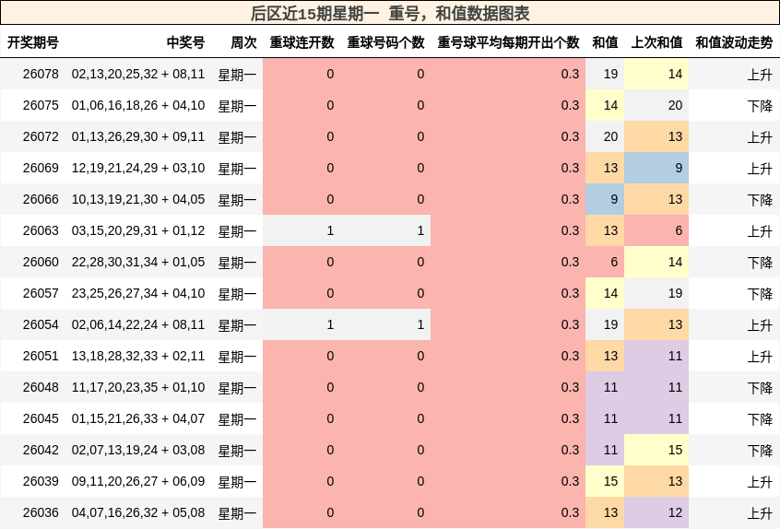Click the 上次和值 column header
Viewport: 780px width, 529px height.
(656, 42)
